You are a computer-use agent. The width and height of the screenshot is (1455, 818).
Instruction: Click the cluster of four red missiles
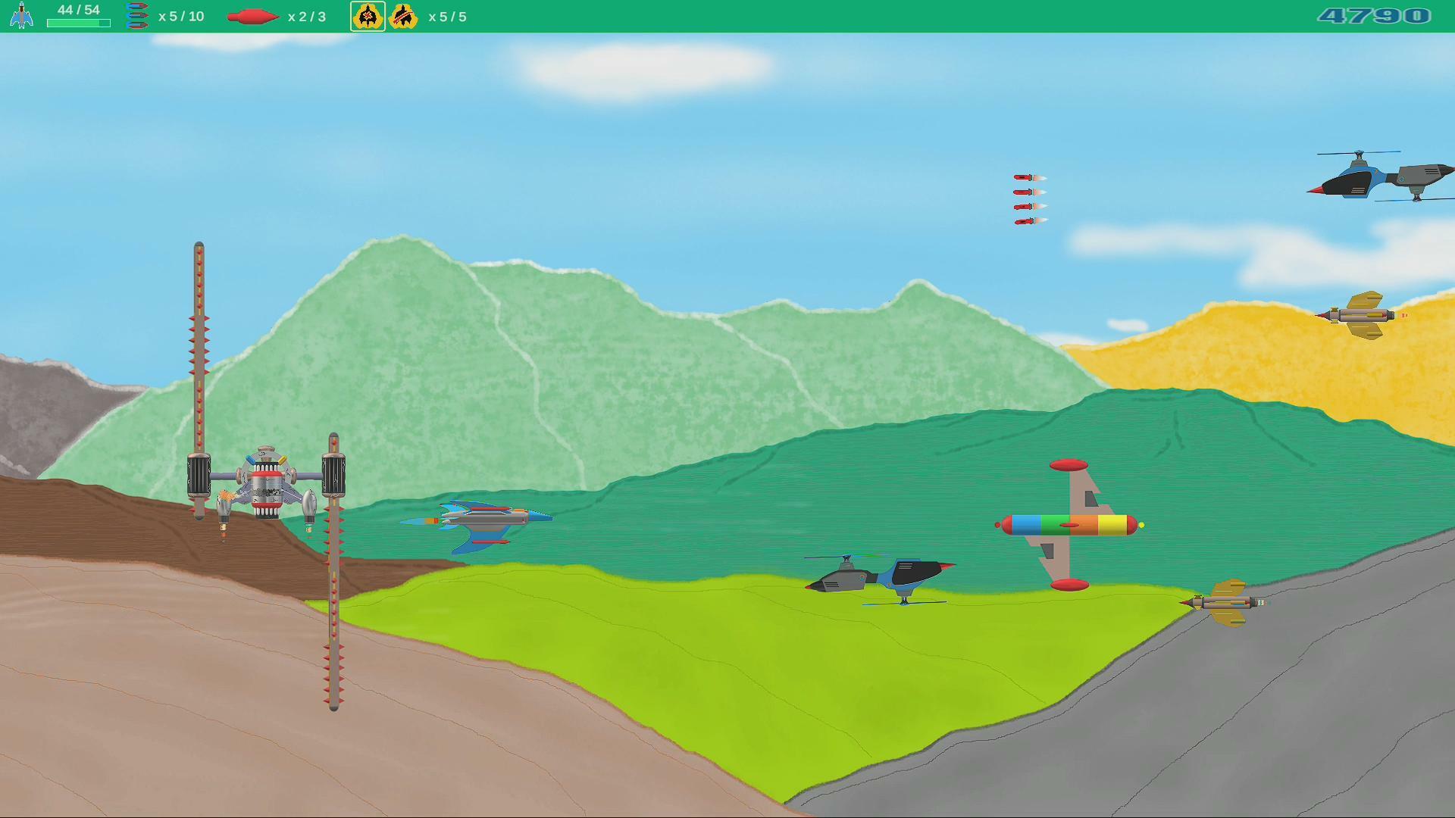[x=1031, y=199]
